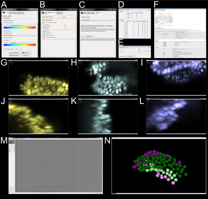This screenshot has width=208, height=199.
Task: Toggle active-in-fused checkbox for group 2
Action: 138,24
